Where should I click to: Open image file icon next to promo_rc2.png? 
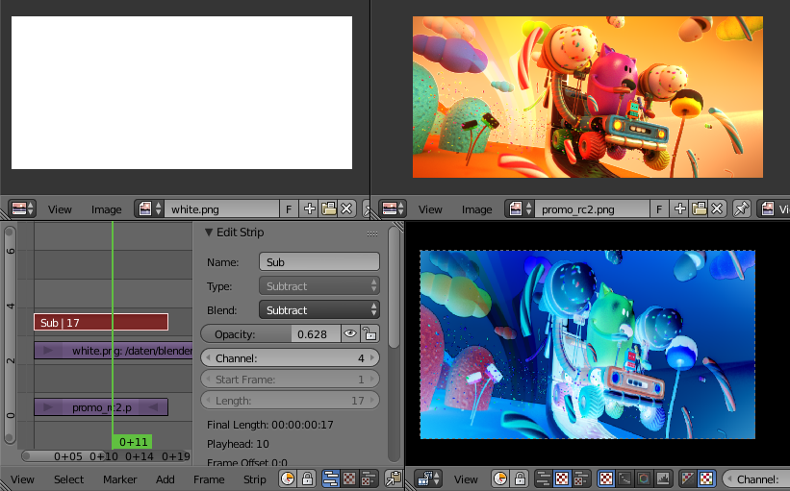[x=699, y=209]
